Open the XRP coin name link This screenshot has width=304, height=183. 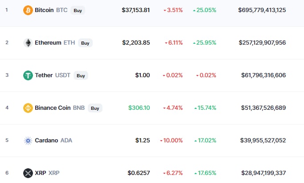[40, 173]
